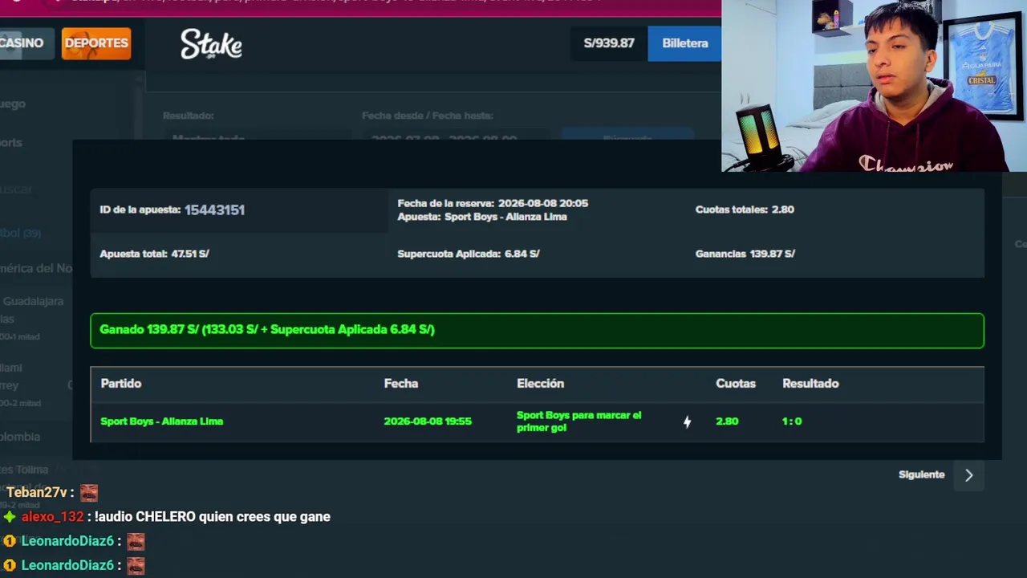
Task: Open the Billetera wallet
Action: [x=684, y=43]
